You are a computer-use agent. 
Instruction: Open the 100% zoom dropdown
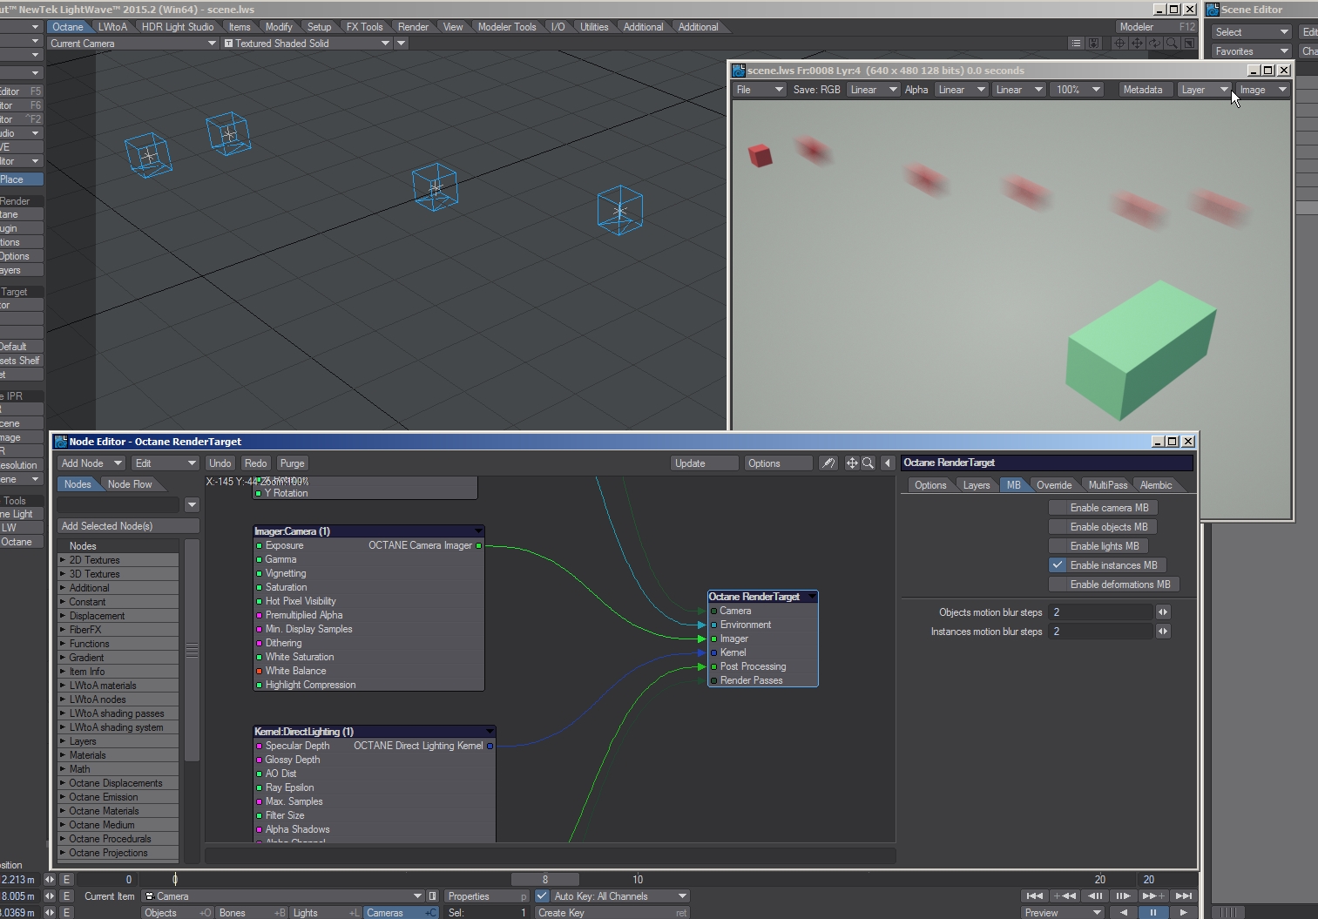pos(1078,90)
